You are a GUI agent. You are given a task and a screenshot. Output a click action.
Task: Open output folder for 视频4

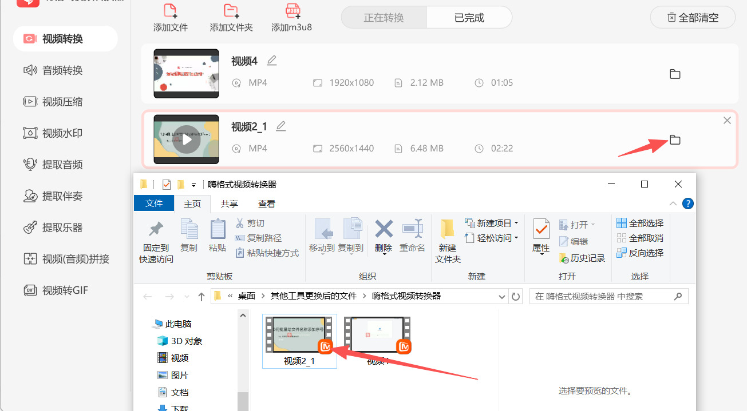pyautogui.click(x=675, y=74)
